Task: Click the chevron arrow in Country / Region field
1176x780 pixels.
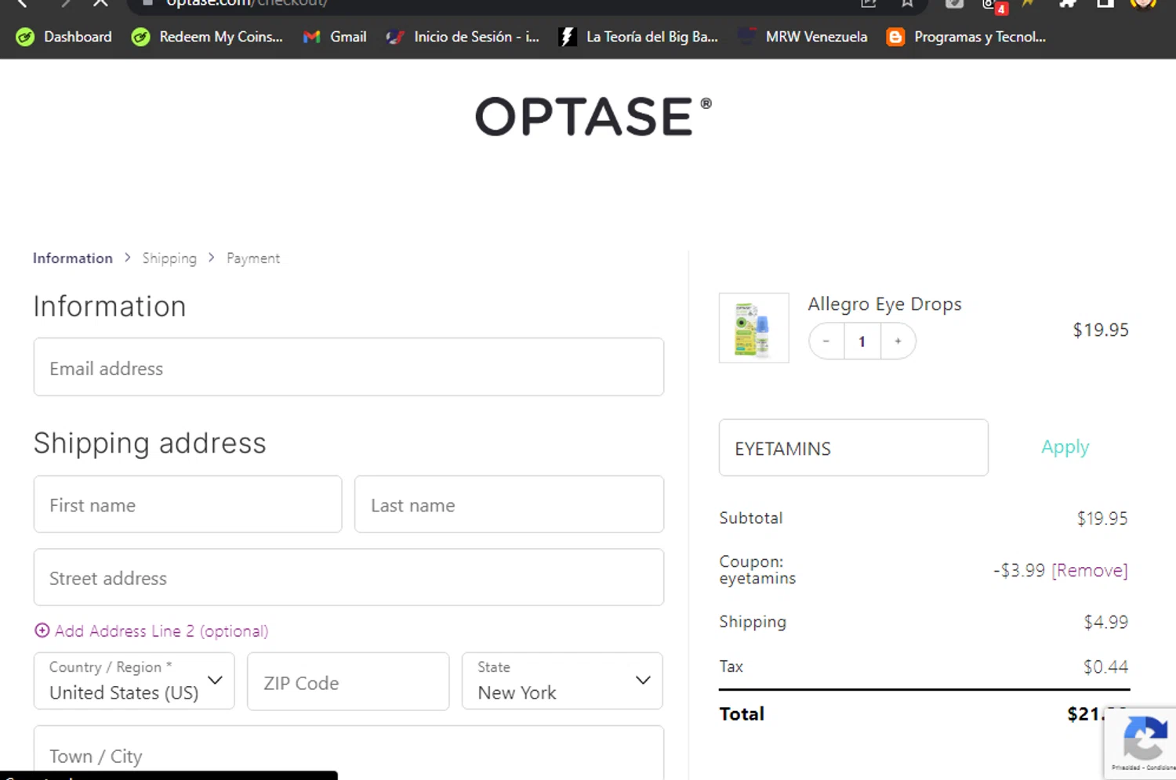Action: pos(215,680)
